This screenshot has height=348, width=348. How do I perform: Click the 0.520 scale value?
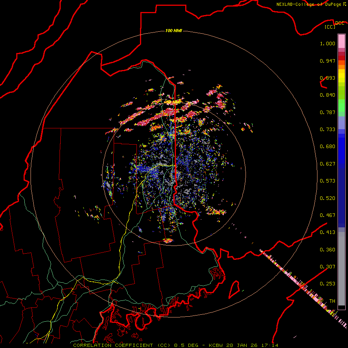(328, 198)
